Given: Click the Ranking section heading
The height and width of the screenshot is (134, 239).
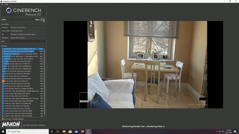Looking at the screenshot, I should 4,46.
